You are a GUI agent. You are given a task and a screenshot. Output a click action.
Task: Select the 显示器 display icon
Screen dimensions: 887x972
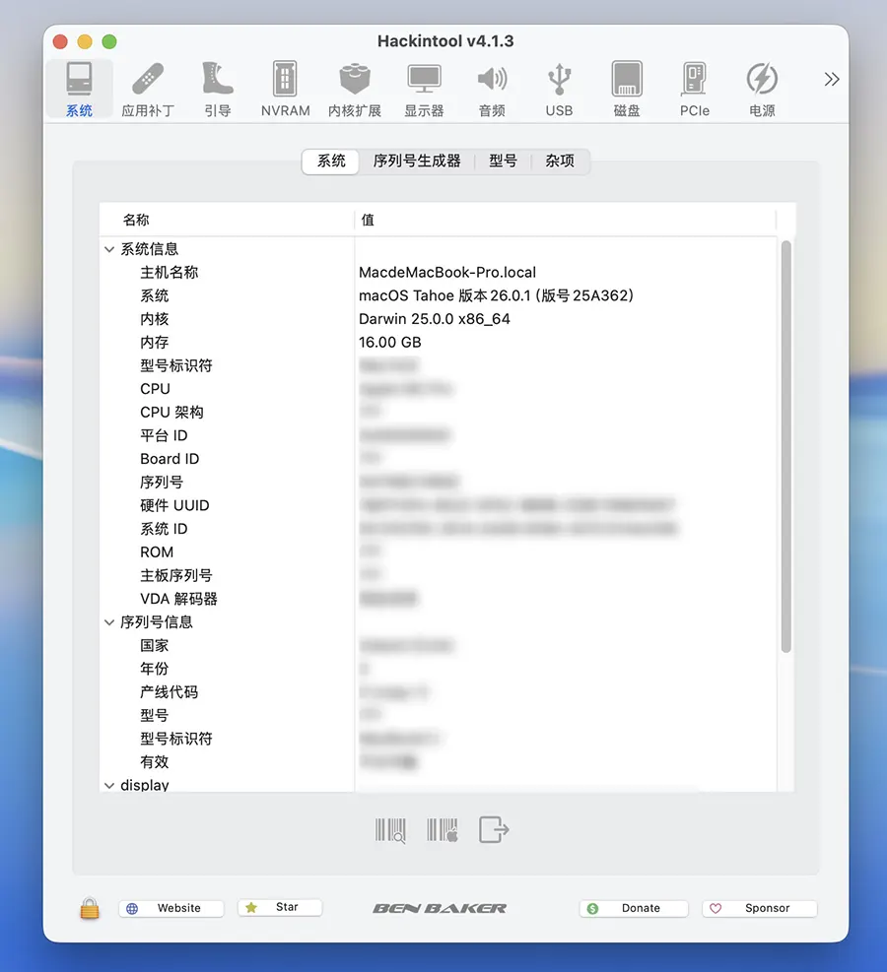tap(424, 90)
